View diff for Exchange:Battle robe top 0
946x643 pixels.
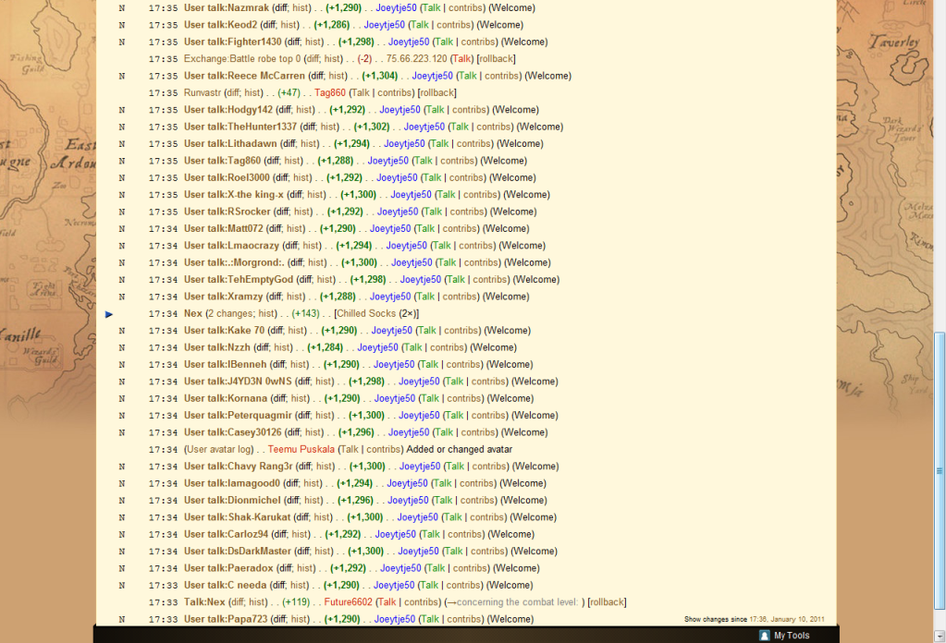pyautogui.click(x=311, y=59)
